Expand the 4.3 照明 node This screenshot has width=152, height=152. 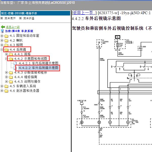2,45
